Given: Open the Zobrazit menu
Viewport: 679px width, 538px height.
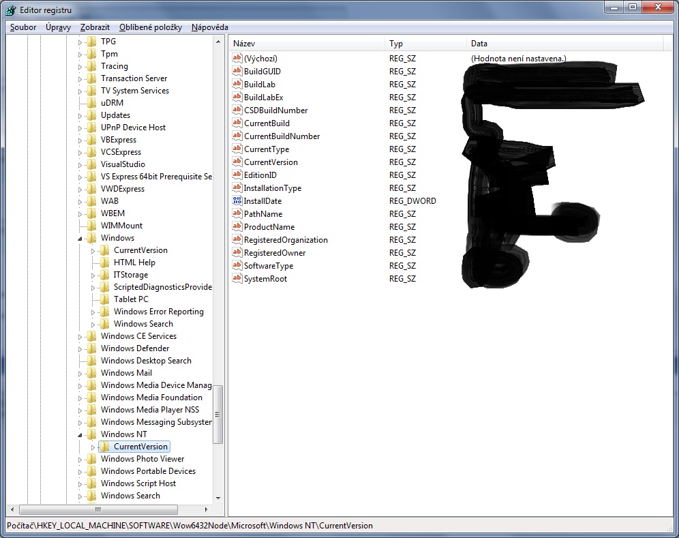Looking at the screenshot, I should (95, 27).
